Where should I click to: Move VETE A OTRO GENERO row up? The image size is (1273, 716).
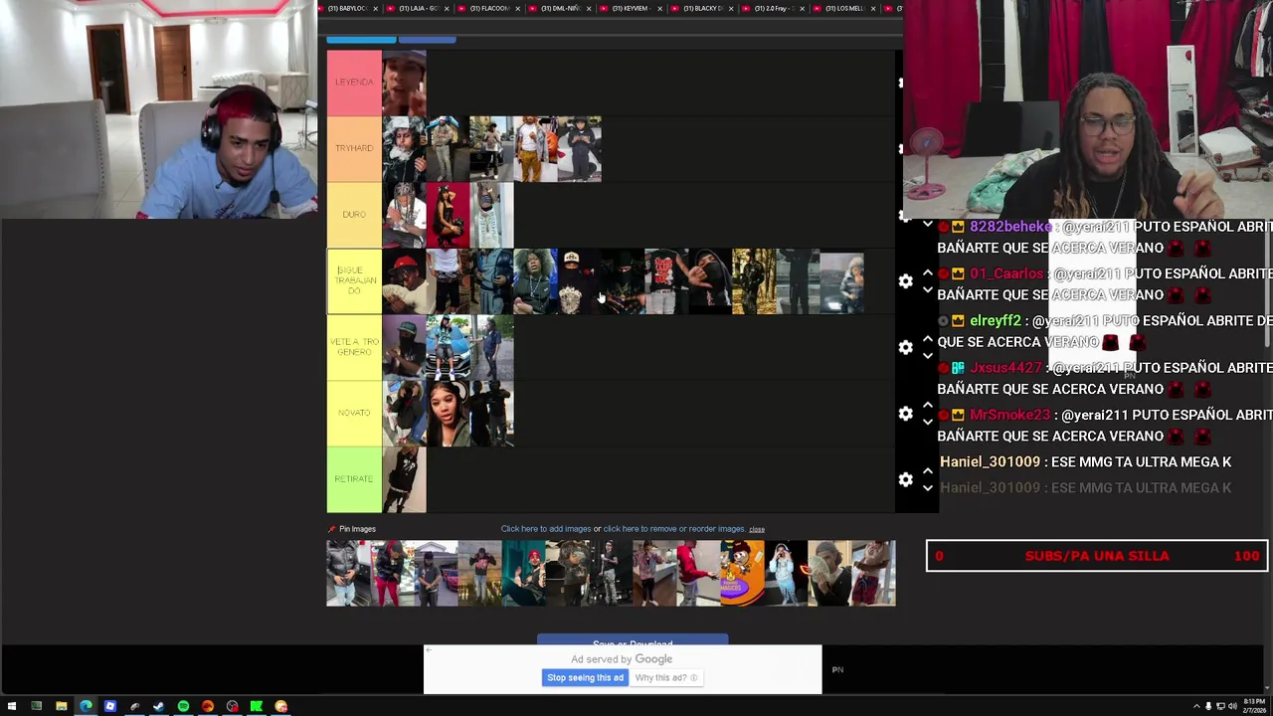click(x=928, y=339)
